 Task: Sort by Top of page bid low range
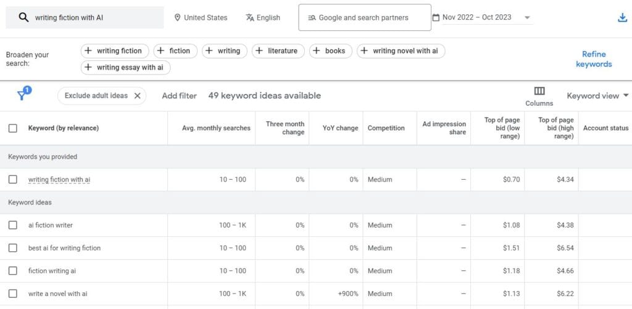point(502,128)
